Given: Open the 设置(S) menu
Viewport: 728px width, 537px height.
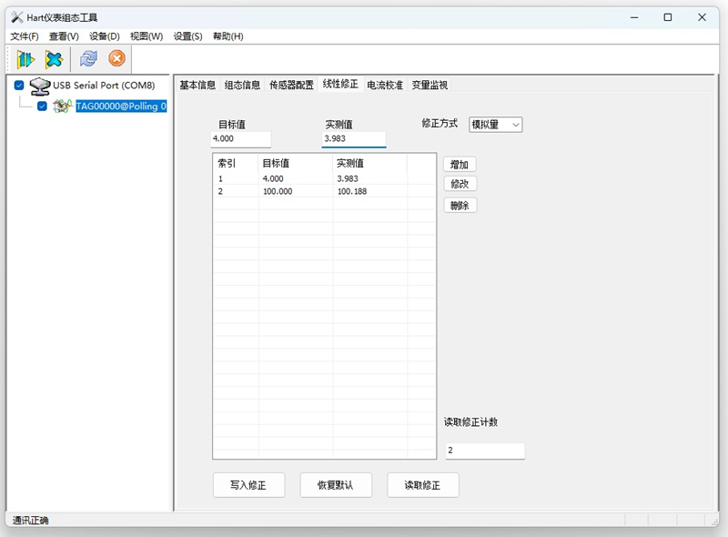Looking at the screenshot, I should pyautogui.click(x=187, y=36).
